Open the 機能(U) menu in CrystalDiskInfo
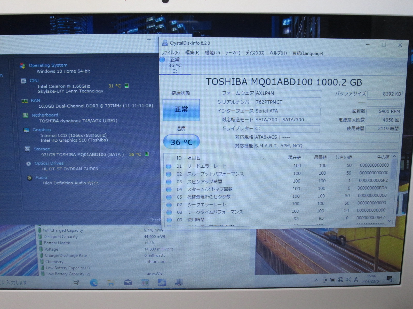The width and height of the screenshot is (413, 309). coord(212,53)
